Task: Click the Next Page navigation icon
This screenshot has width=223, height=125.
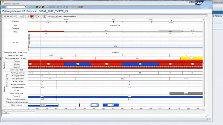Action: coord(64,7)
